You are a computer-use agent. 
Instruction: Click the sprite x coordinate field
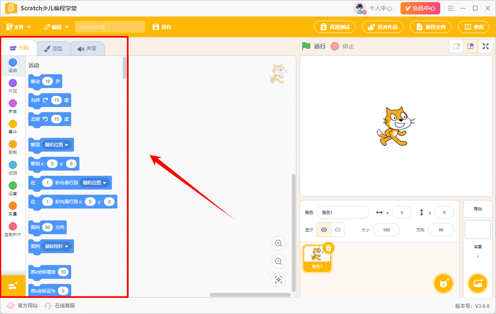pyautogui.click(x=402, y=212)
